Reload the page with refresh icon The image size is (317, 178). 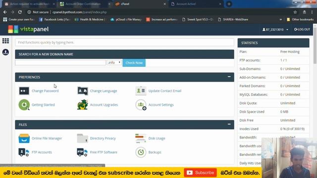[x=20, y=12]
